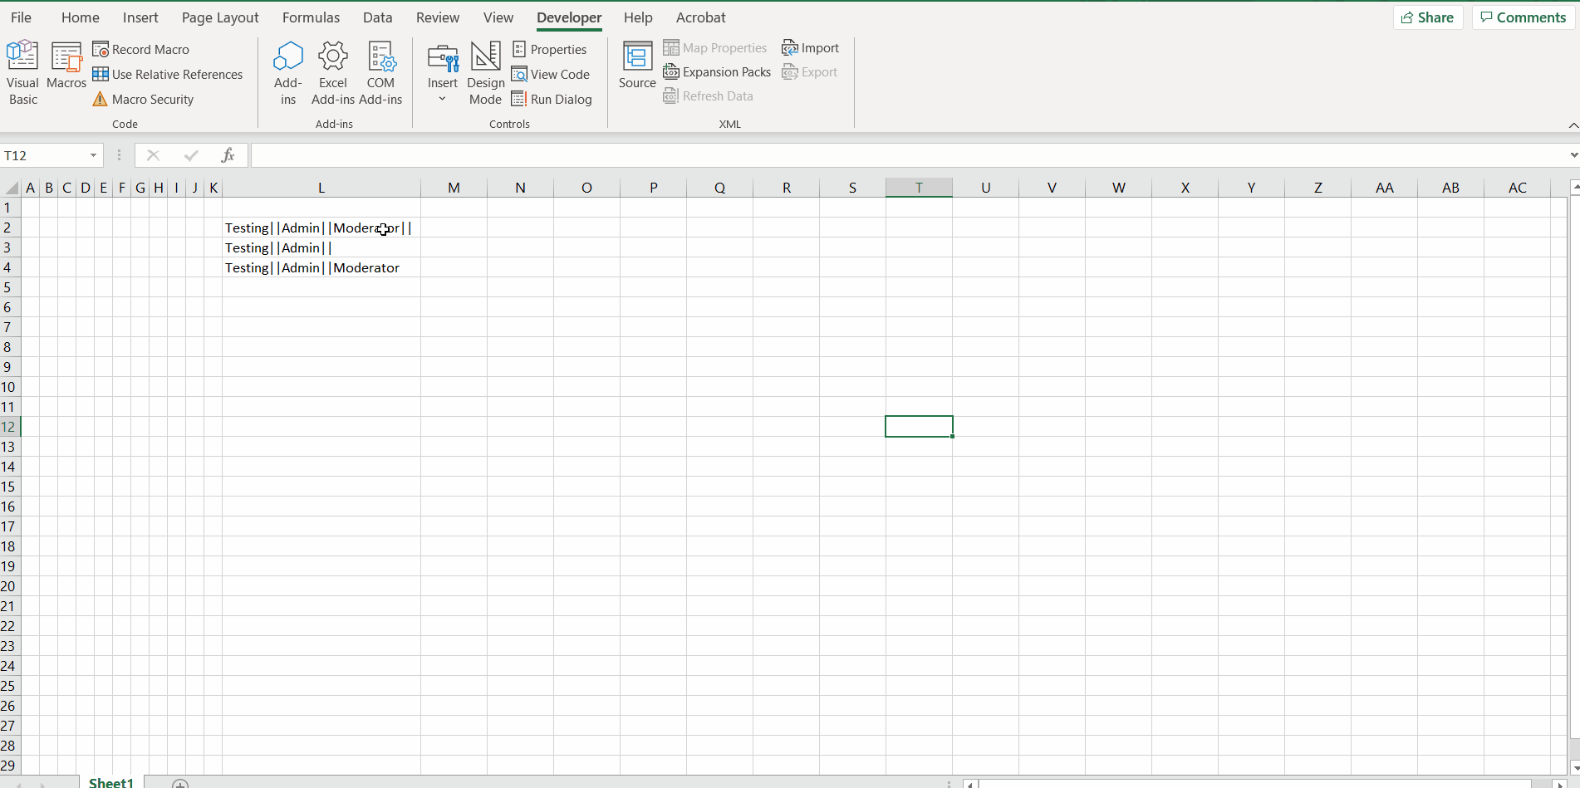Expand the formula bar dropdown arrow
Screen dimensions: 1580x788
(x=1573, y=155)
